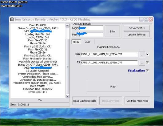Viewport: 163px width, 126px height.
Task: Click the Finalization label text
Action: (x=136, y=71)
